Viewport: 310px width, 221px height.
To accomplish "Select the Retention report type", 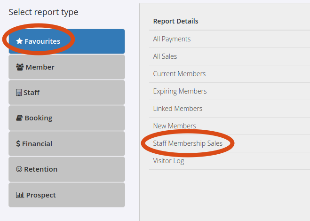I will (x=67, y=169).
